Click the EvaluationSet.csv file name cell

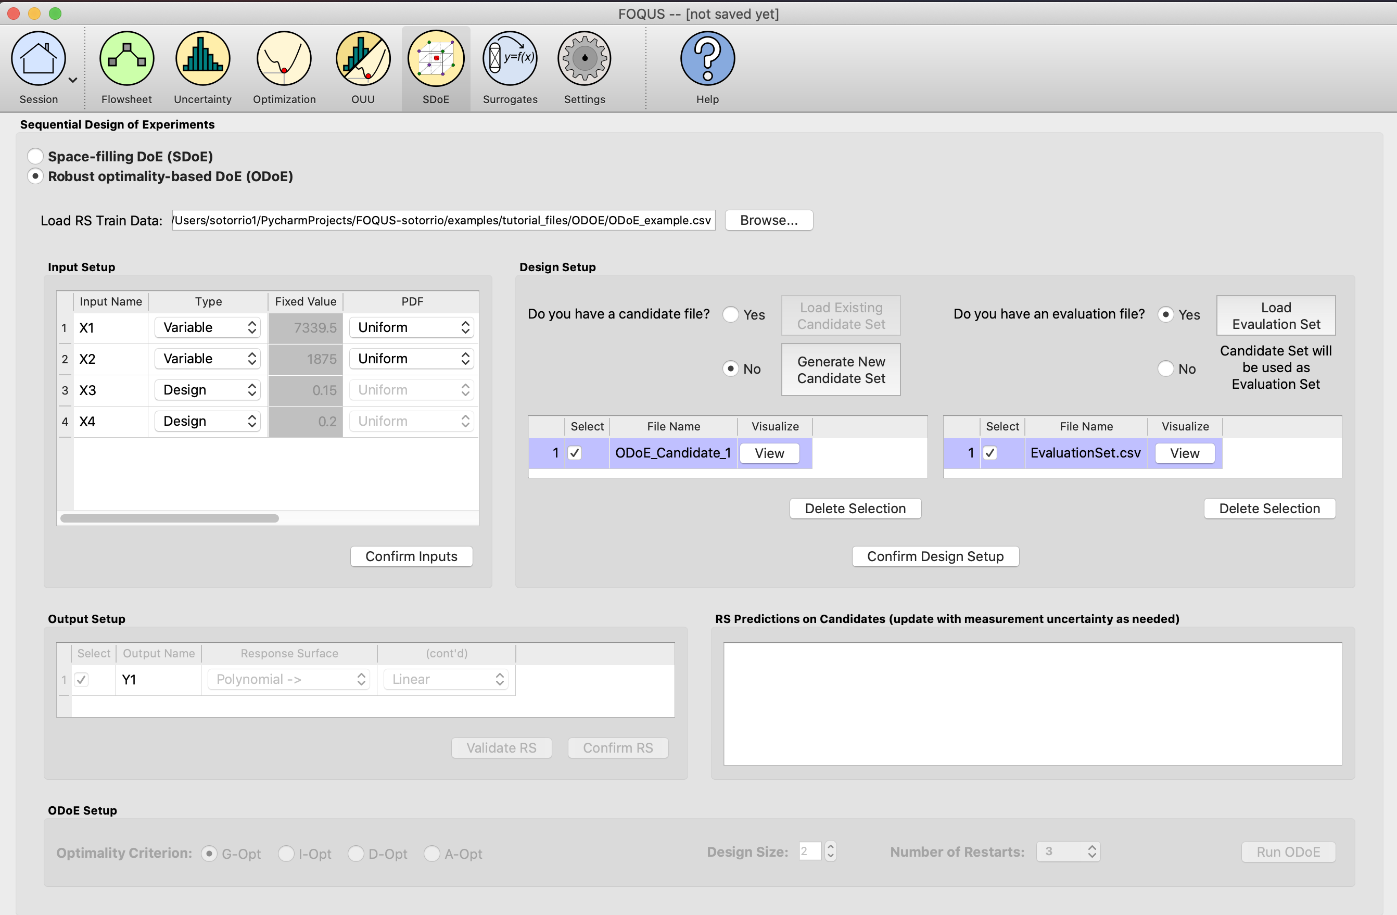point(1086,453)
